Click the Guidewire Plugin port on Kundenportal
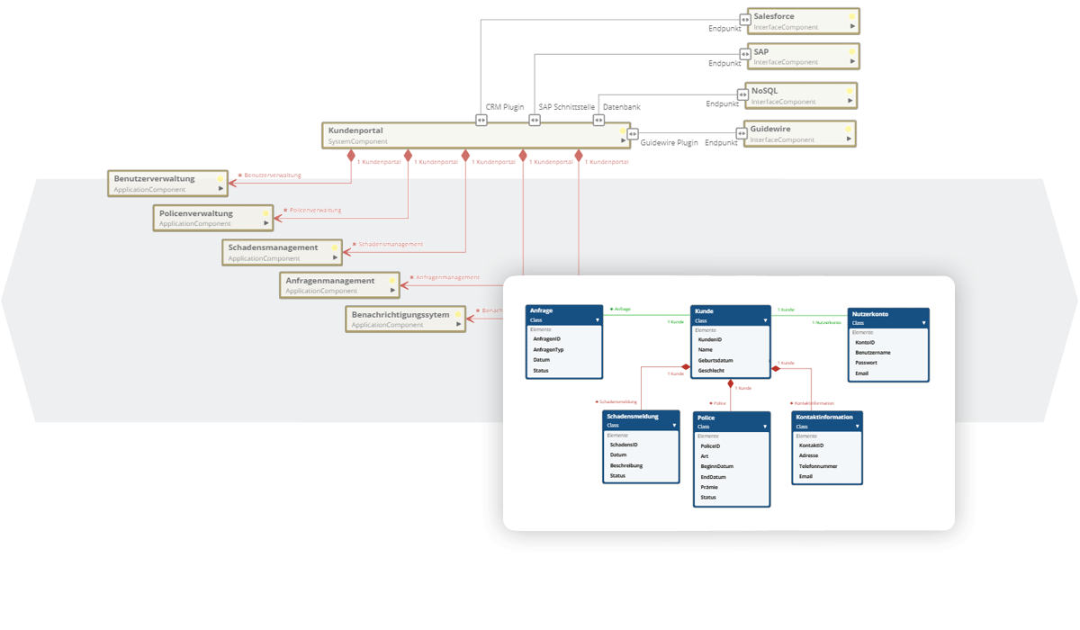 pos(633,134)
